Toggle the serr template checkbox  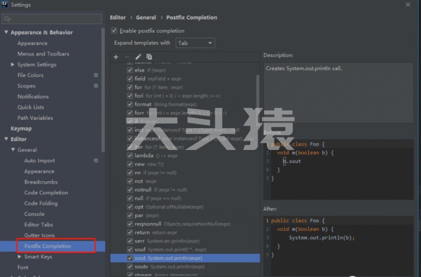pyautogui.click(x=130, y=241)
